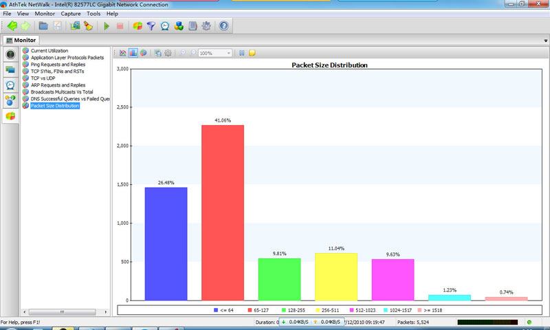Click the blue Help question mark icon

(x=223, y=26)
